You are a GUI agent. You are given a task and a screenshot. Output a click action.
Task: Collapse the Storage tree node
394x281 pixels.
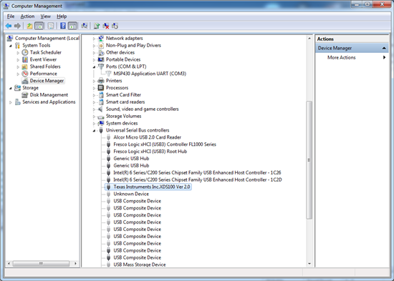click(11, 88)
